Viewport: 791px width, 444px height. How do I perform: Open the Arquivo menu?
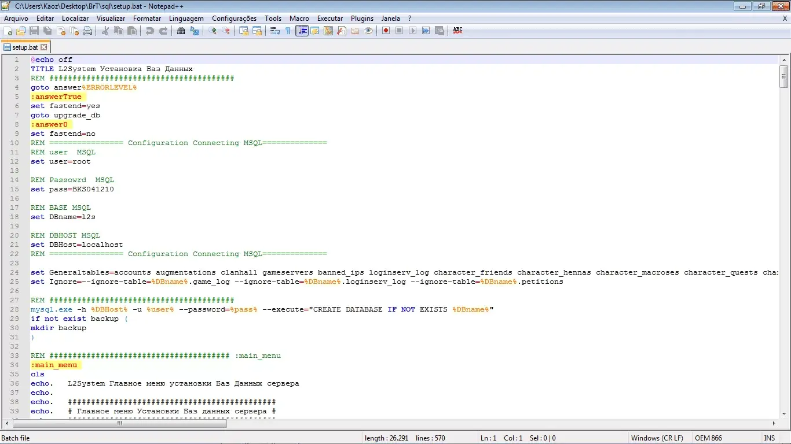pos(16,18)
